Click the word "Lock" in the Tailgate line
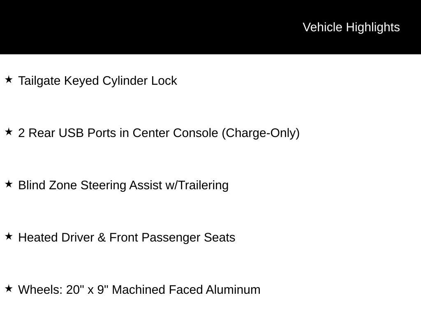Image resolution: width=421 pixels, height=316 pixels. pos(164,81)
